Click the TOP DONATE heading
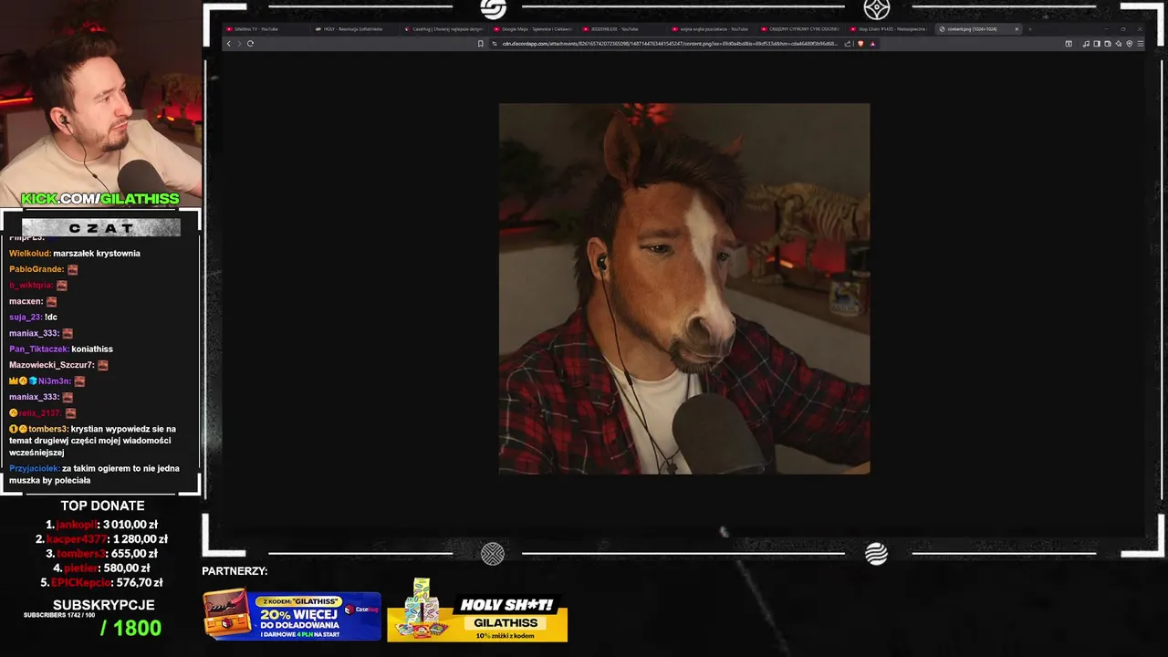The image size is (1168, 657). click(102, 506)
